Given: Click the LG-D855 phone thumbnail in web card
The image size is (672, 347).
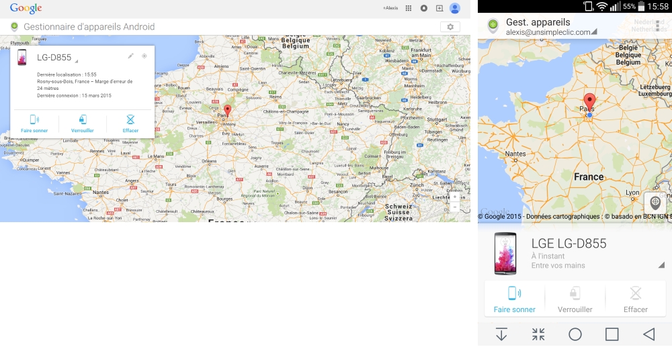Looking at the screenshot, I should (22, 57).
